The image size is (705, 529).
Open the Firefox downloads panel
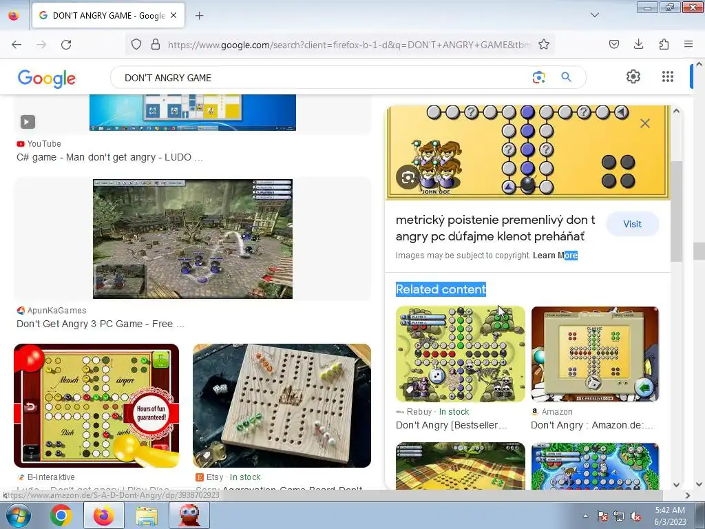pos(638,44)
